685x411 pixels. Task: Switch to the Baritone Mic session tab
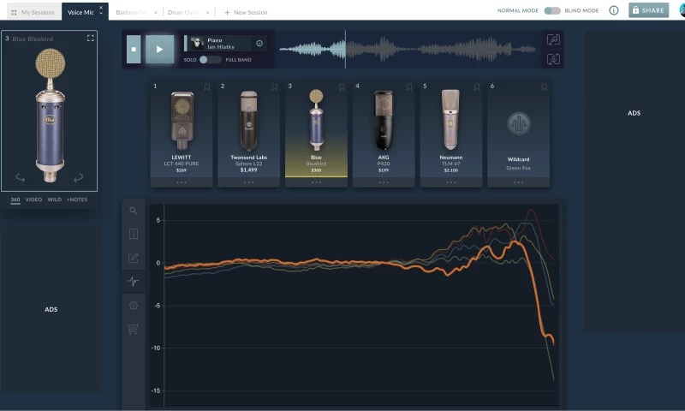(133, 12)
